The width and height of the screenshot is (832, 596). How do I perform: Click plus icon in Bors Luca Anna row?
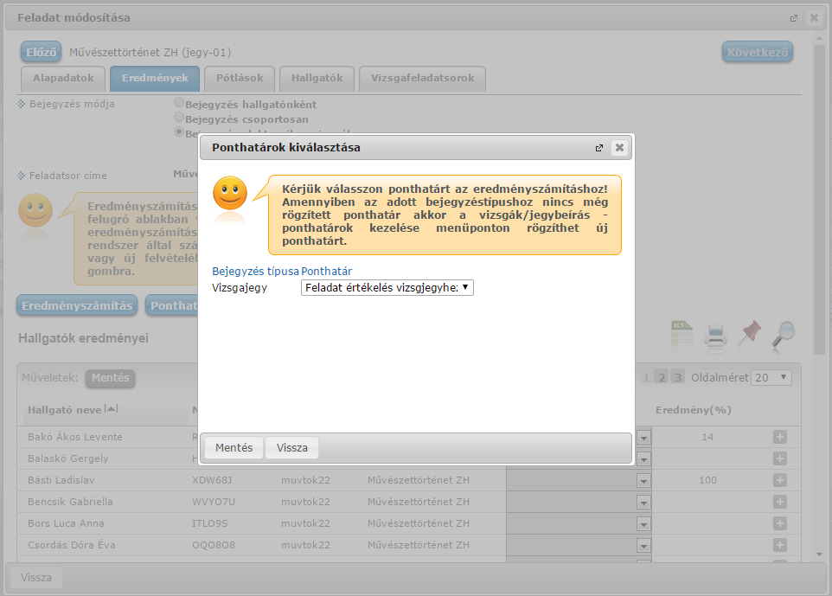[780, 523]
